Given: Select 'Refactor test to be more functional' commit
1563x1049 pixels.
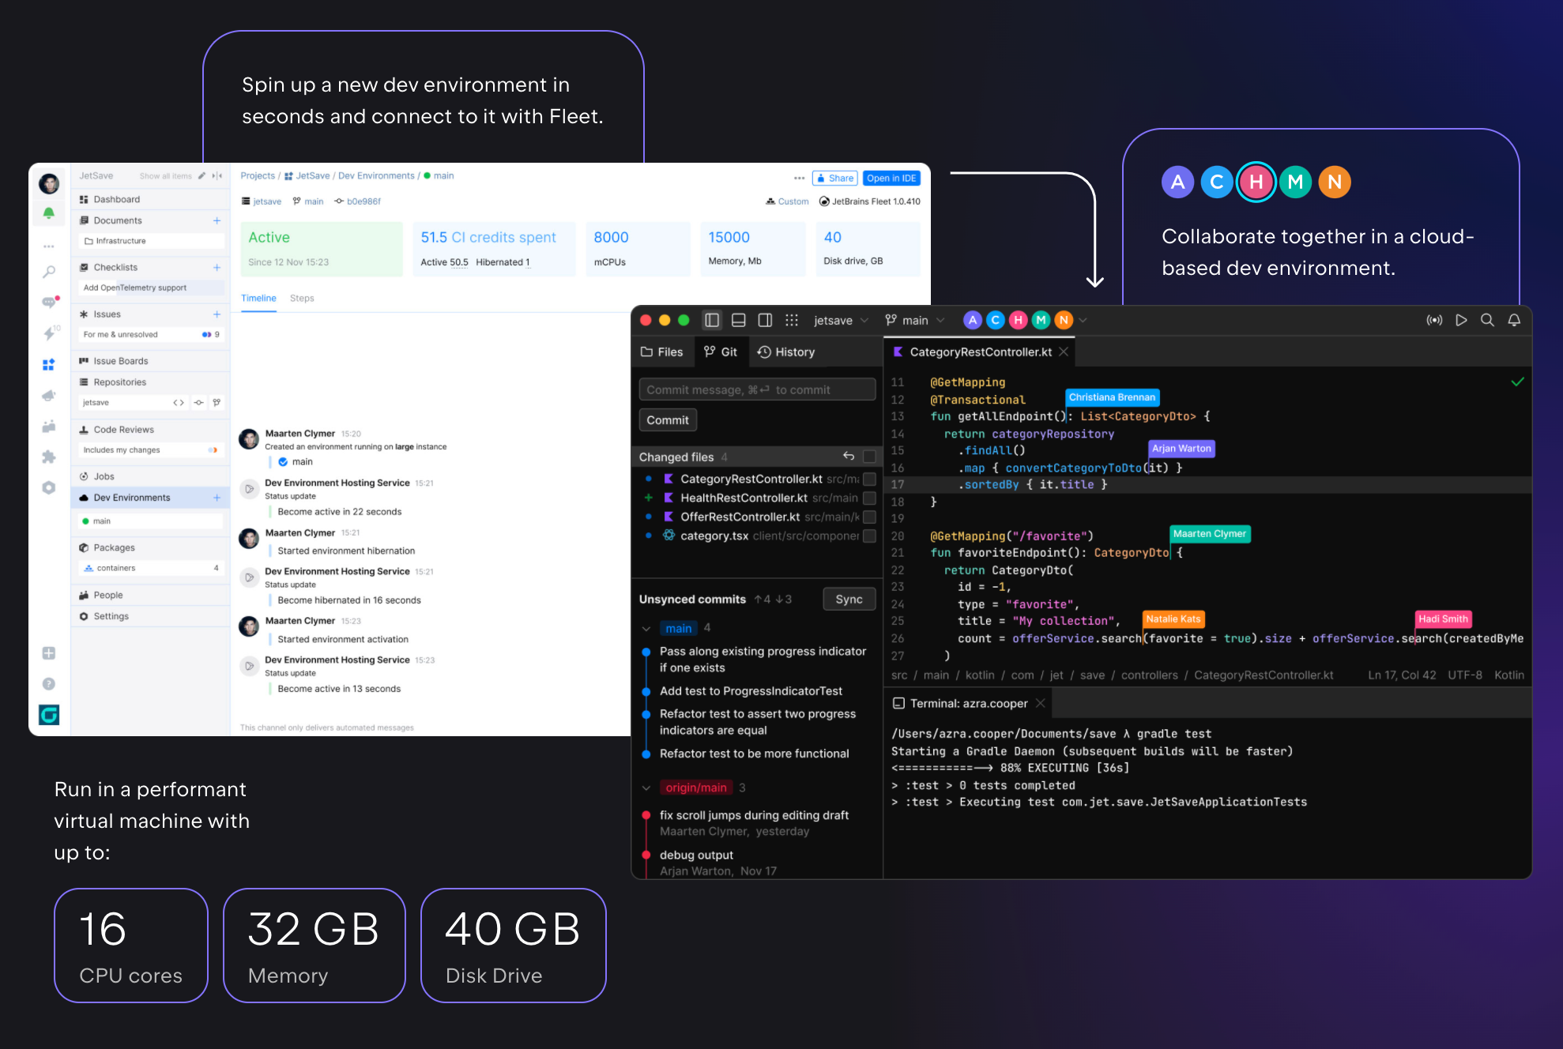Looking at the screenshot, I should click(x=755, y=754).
